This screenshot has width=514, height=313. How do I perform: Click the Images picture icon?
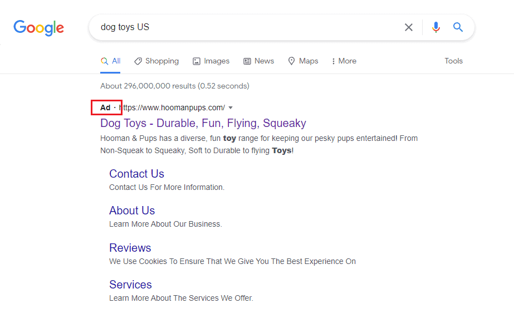point(197,61)
